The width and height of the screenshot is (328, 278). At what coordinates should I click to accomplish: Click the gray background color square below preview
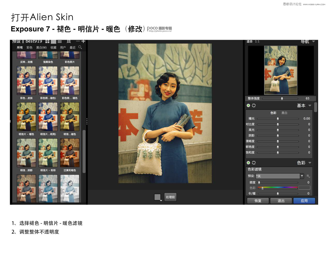point(157,197)
